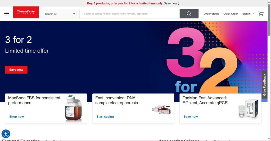
Task: Click the Thermo Fisher Scientific logo
Action: pos(26,12)
